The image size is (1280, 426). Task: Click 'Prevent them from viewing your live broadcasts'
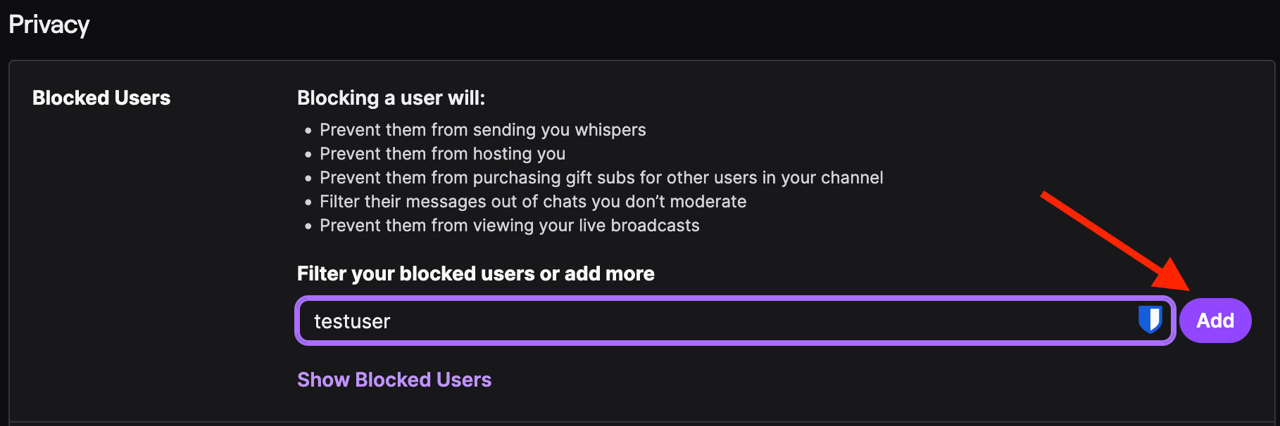pos(509,226)
